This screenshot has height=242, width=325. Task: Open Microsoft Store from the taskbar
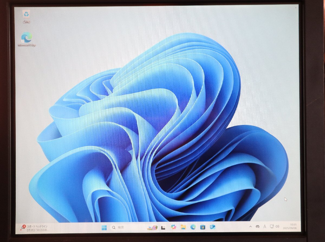pos(203,227)
